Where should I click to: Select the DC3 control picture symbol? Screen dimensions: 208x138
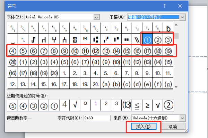tap(13, 28)
